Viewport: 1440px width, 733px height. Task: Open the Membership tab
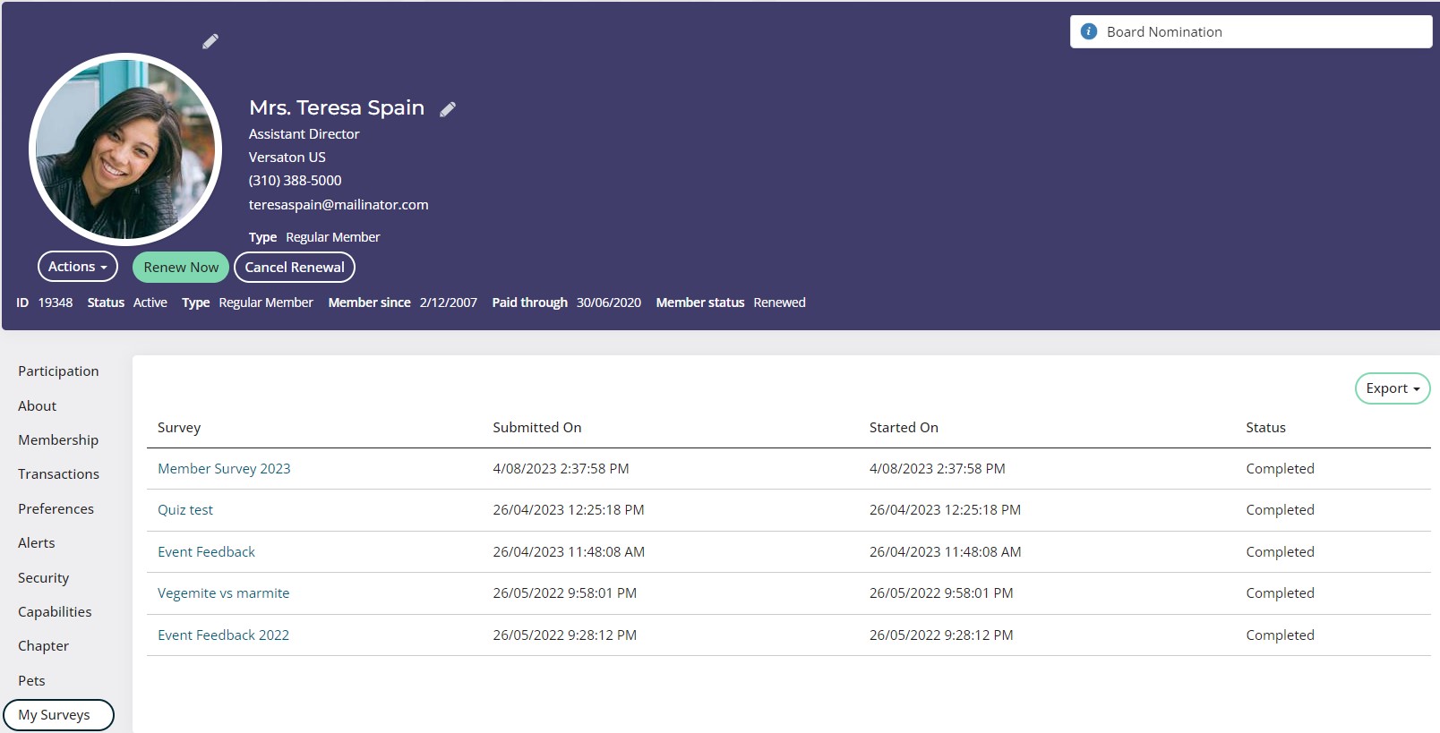[x=58, y=439]
